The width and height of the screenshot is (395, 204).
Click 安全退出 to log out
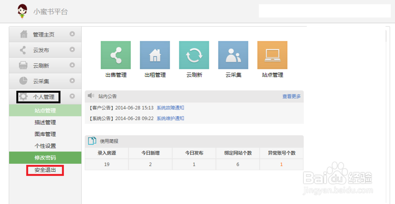coord(45,170)
